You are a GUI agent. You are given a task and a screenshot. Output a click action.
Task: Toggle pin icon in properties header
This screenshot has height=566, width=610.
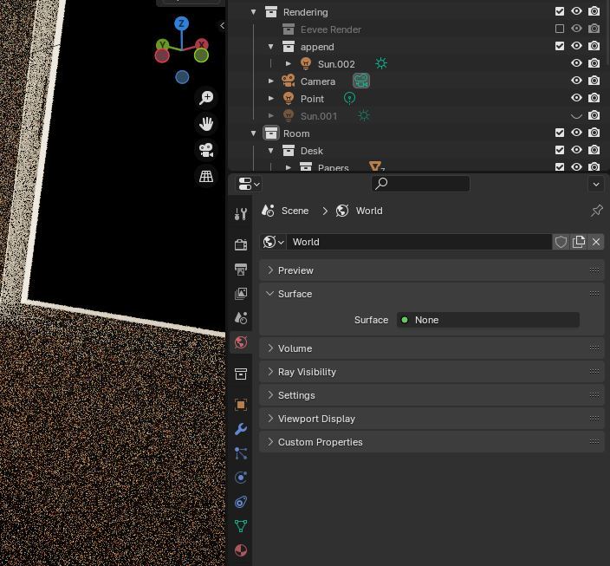coord(596,211)
